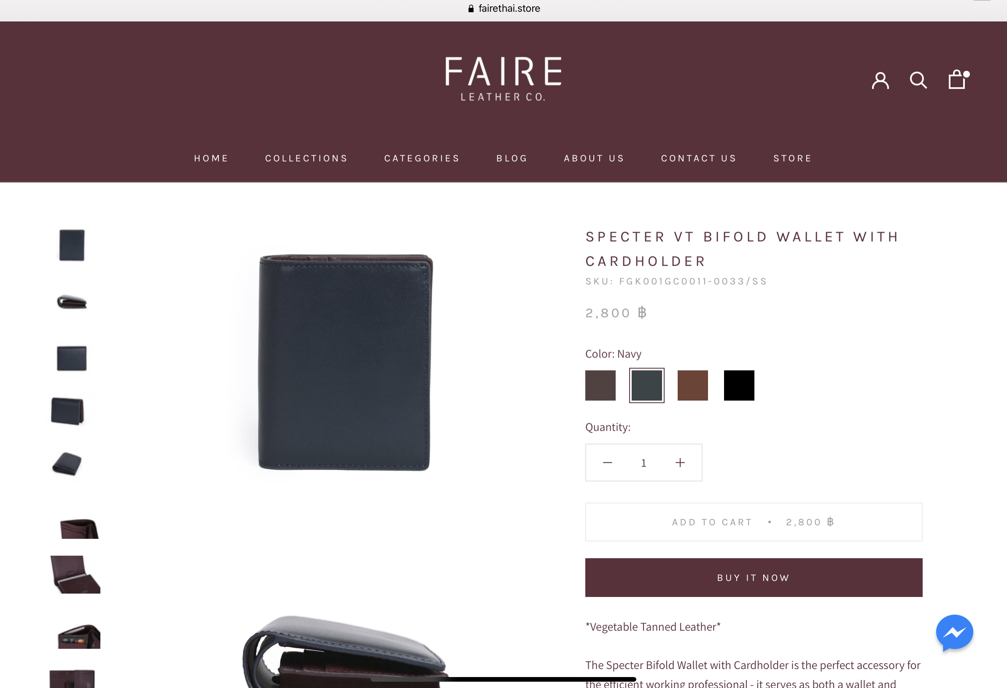Open the About Us page
Screen dimensions: 1007x688
(594, 158)
